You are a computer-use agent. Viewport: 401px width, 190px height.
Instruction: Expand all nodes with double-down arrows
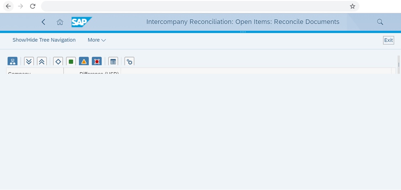point(29,62)
